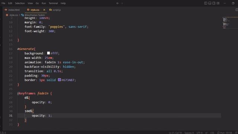Toggle the secondary sidebar layout icon
This screenshot has height=134, width=238.
pos(214,3)
